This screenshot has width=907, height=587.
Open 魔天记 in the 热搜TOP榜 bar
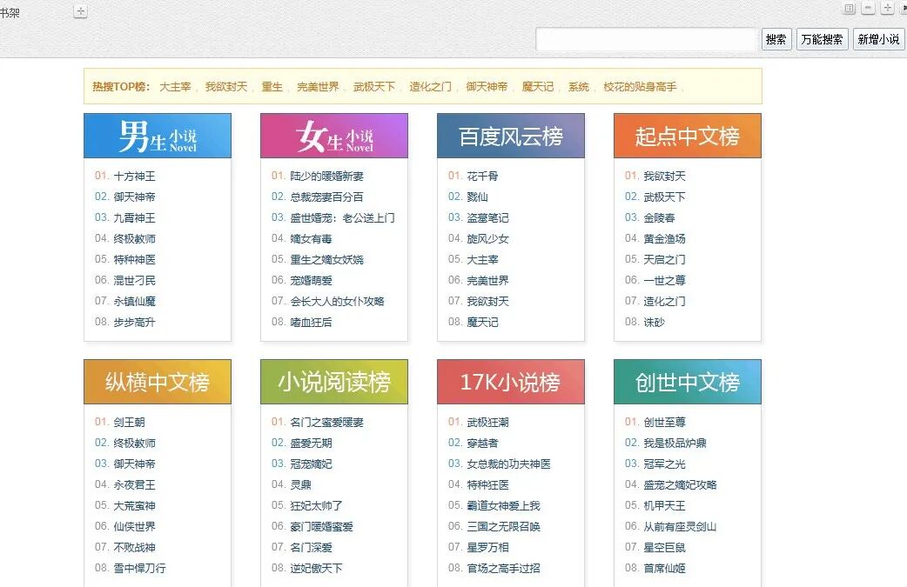pos(538,87)
